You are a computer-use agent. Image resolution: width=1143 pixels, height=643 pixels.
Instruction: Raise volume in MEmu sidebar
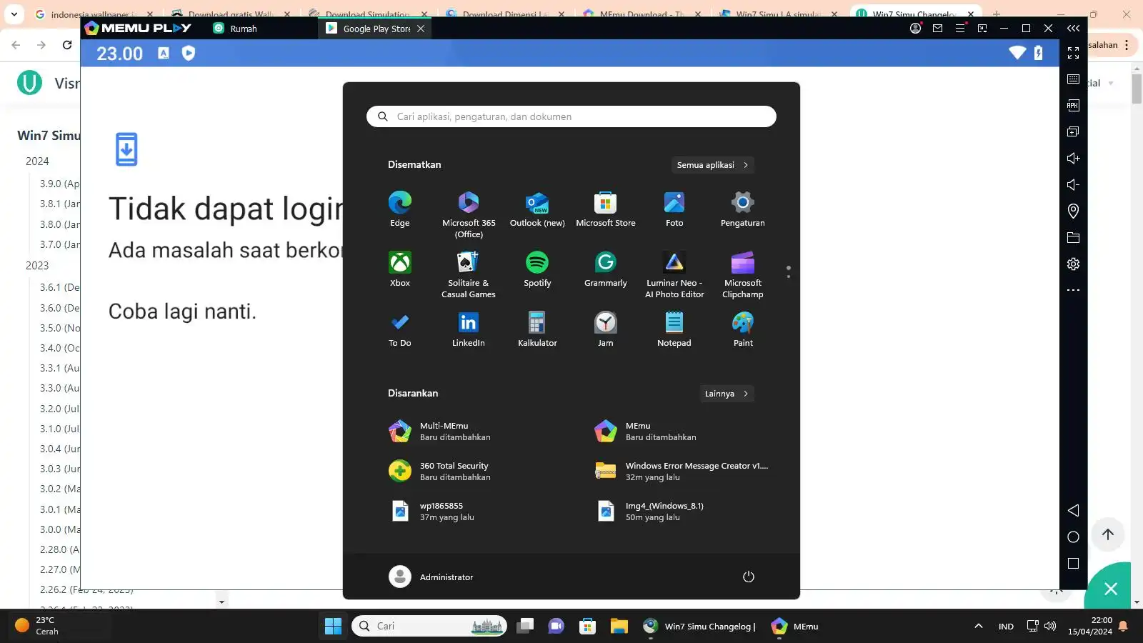[1073, 158]
